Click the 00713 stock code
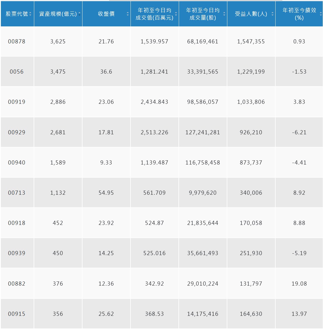This screenshot has height=329, width=323. tap(17, 193)
